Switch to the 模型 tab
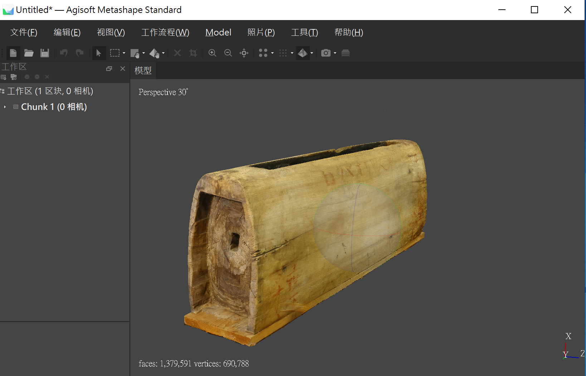This screenshot has height=376, width=586. tap(143, 71)
